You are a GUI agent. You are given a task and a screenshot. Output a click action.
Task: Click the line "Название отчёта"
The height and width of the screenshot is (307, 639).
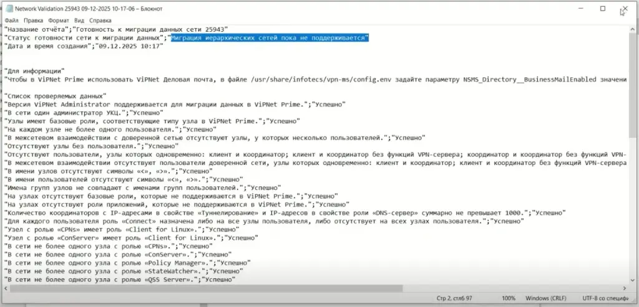pyautogui.click(x=116, y=29)
